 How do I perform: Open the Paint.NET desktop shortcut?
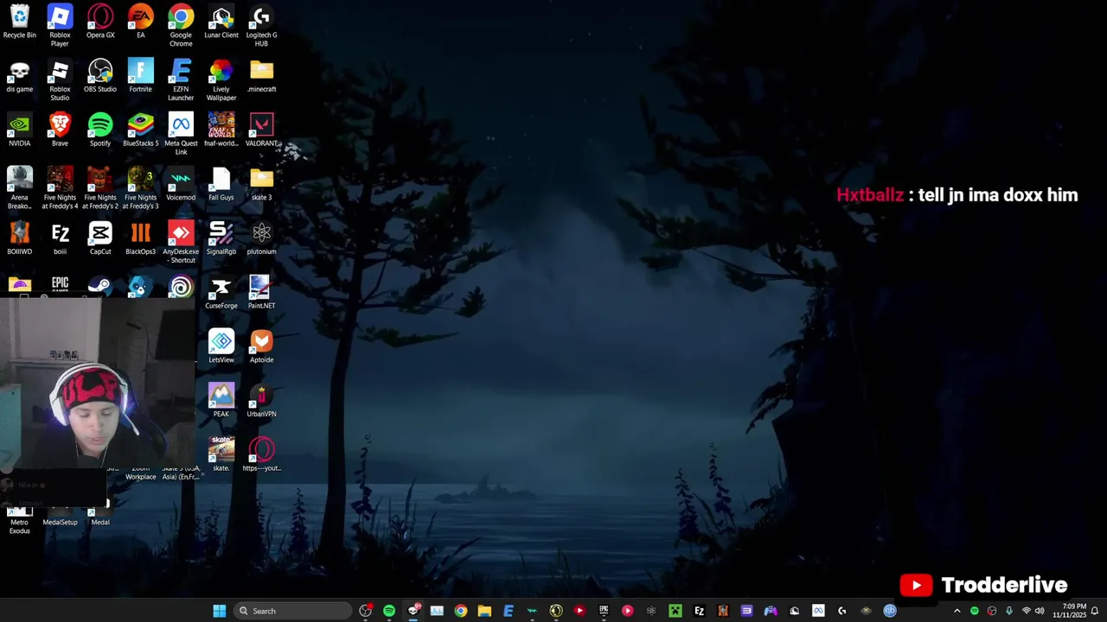pos(261,293)
